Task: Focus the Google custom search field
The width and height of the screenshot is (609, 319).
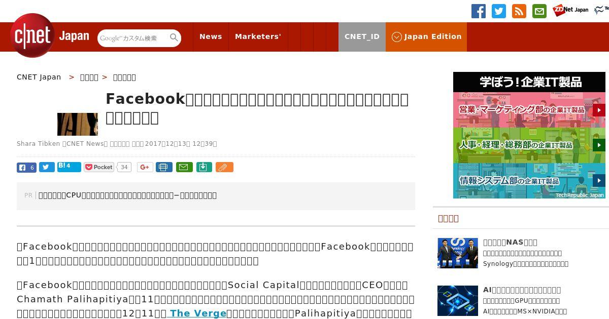Action: coord(133,38)
